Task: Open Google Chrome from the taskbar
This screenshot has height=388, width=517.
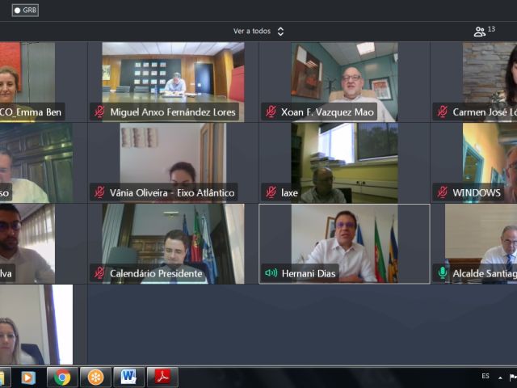Action: (x=62, y=377)
